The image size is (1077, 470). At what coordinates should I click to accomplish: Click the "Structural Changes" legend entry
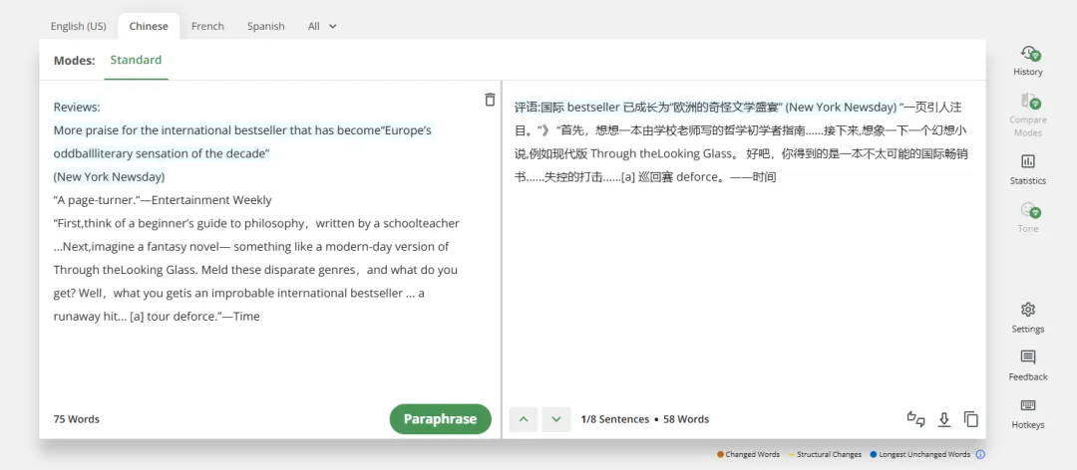[x=825, y=454]
